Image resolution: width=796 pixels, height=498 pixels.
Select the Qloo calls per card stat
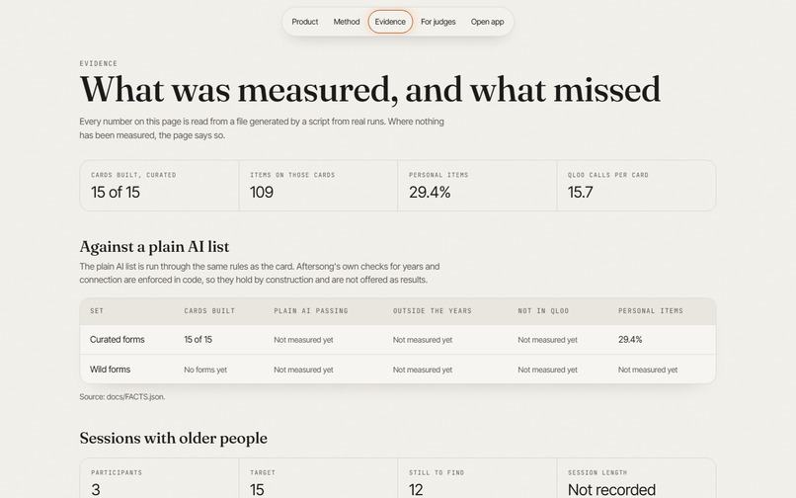pyautogui.click(x=637, y=186)
